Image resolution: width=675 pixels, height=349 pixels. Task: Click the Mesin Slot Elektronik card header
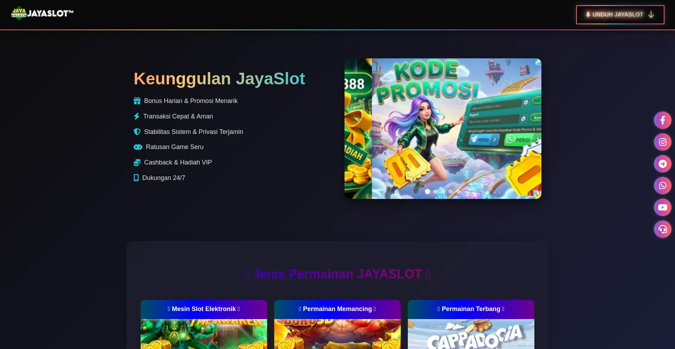coord(204,309)
